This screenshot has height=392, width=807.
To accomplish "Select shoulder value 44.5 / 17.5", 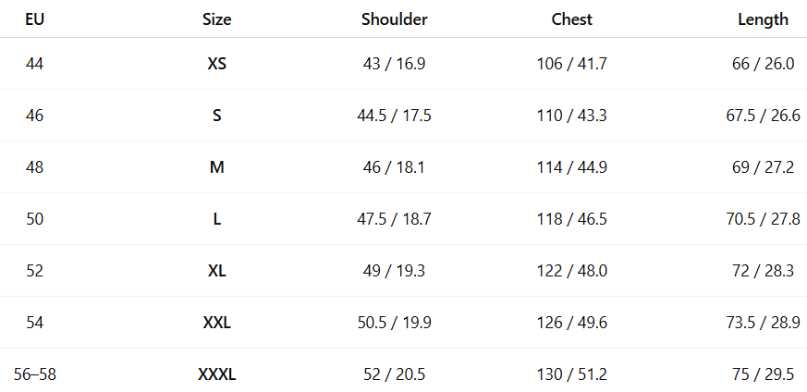I will (394, 116).
